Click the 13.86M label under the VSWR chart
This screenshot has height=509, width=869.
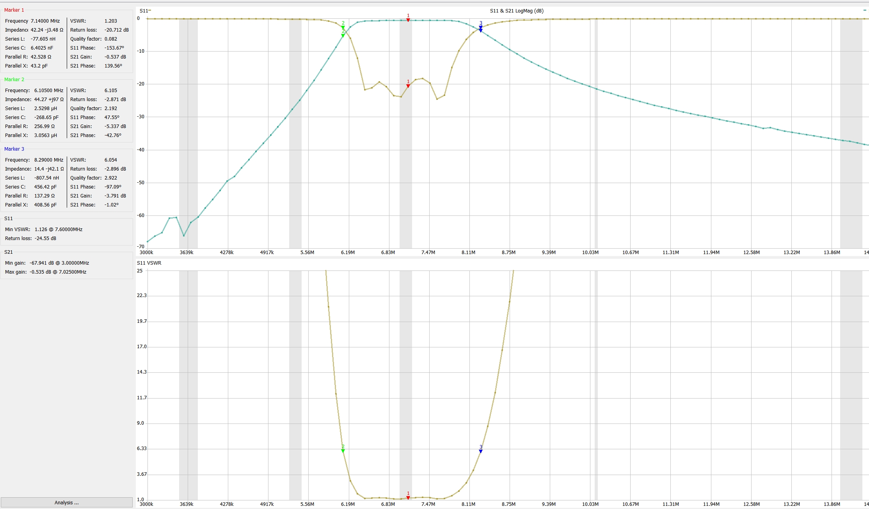(x=832, y=504)
